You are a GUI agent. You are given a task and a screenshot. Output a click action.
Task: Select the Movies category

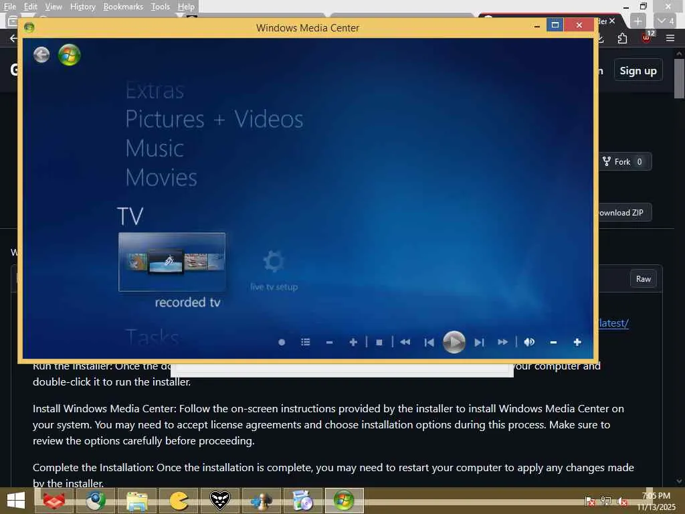[x=161, y=177]
